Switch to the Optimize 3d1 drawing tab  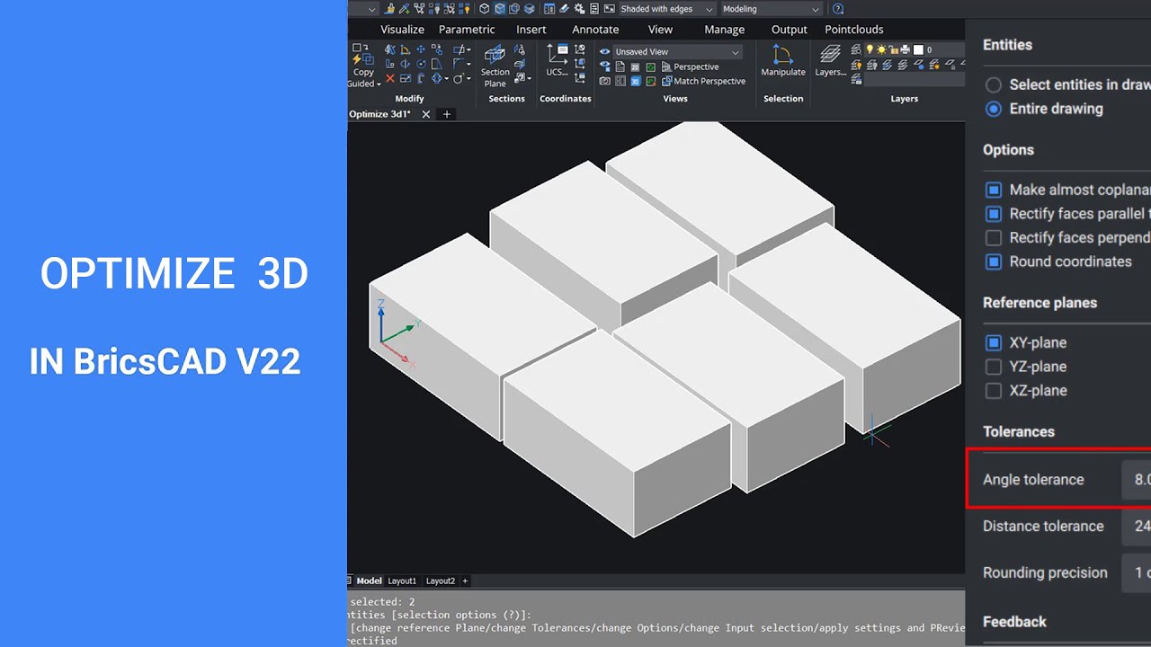pyautogui.click(x=379, y=114)
